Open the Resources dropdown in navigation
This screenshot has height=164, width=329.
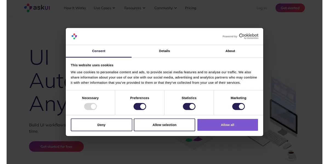tap(135, 8)
